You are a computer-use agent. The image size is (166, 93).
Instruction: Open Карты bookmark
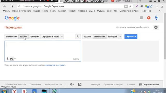tap(53, 11)
